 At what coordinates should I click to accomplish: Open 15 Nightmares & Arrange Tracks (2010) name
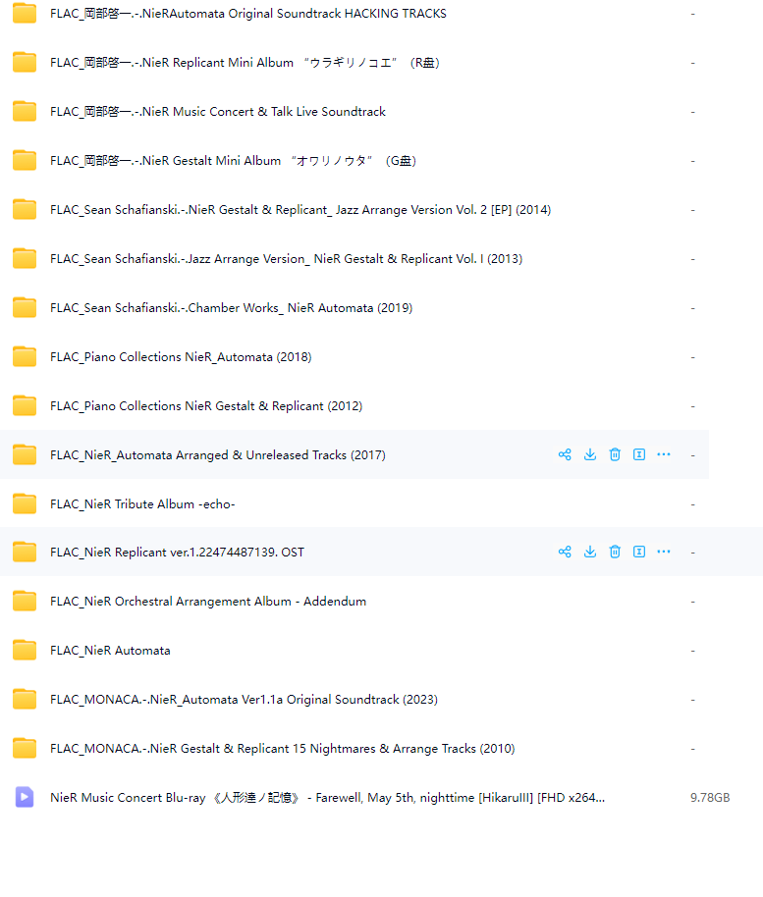point(283,748)
